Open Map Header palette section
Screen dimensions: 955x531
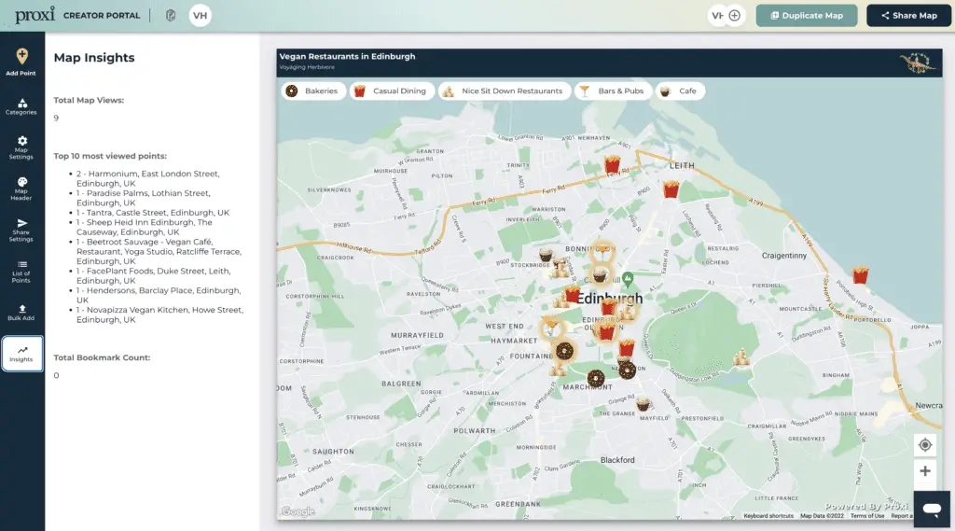pos(21,189)
